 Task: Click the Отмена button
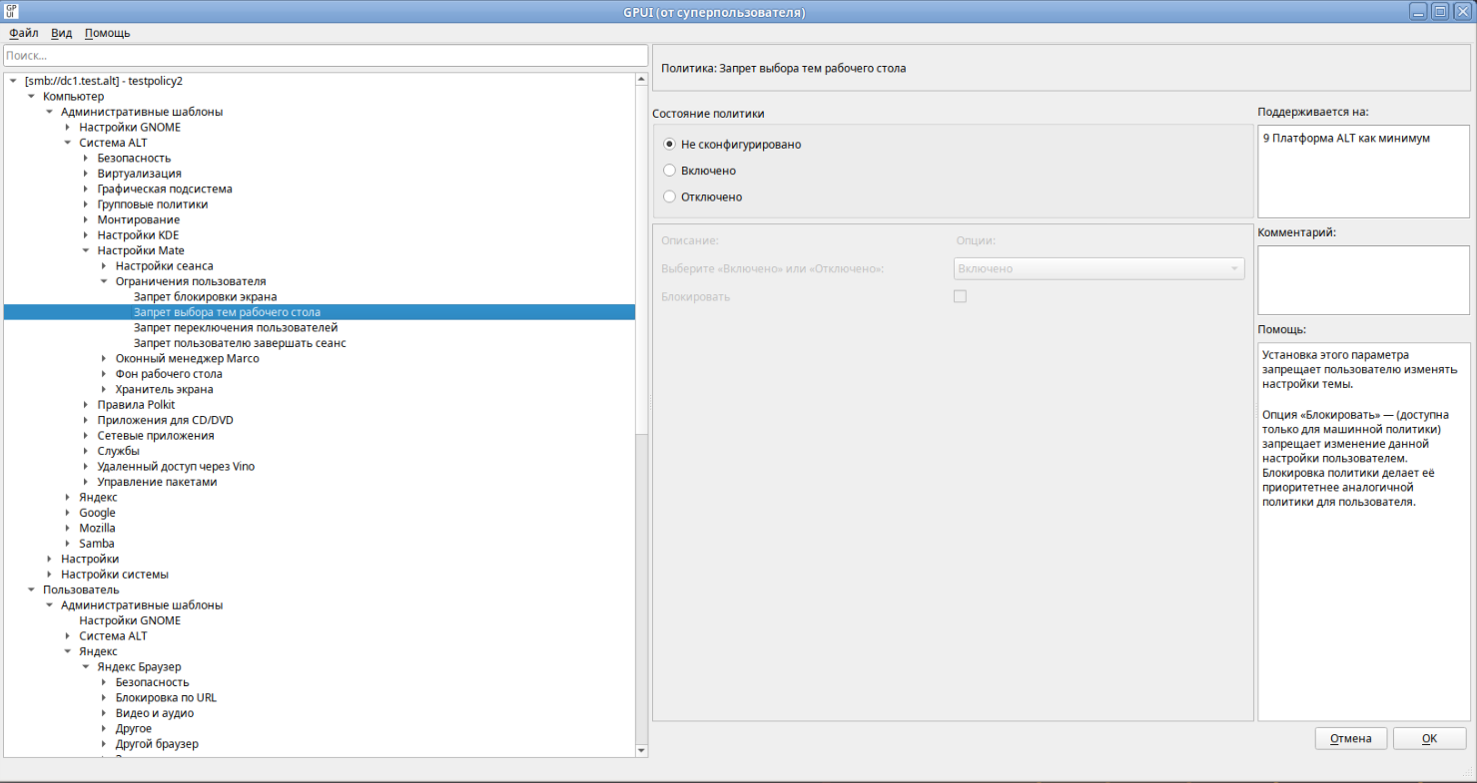[1351, 739]
